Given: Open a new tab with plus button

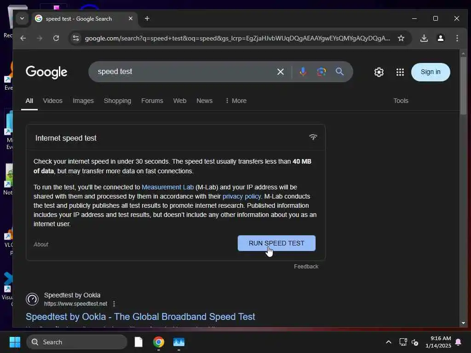Looking at the screenshot, I should coord(147,18).
